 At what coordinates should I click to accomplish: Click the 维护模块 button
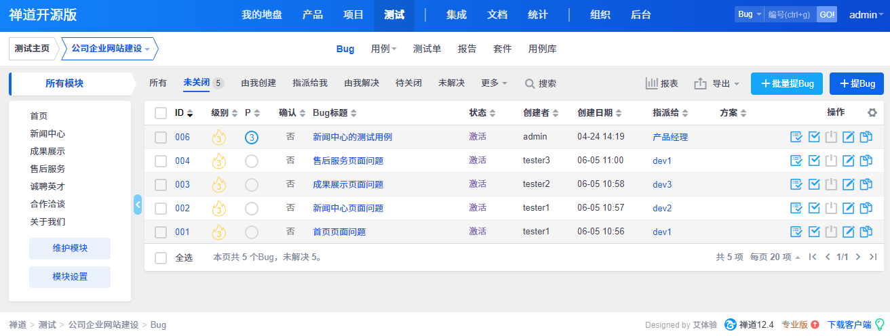(x=70, y=248)
